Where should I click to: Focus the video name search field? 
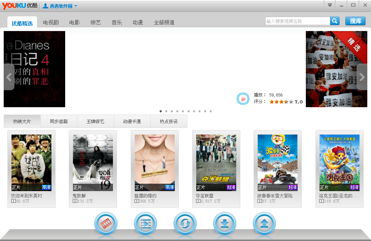pos(298,21)
